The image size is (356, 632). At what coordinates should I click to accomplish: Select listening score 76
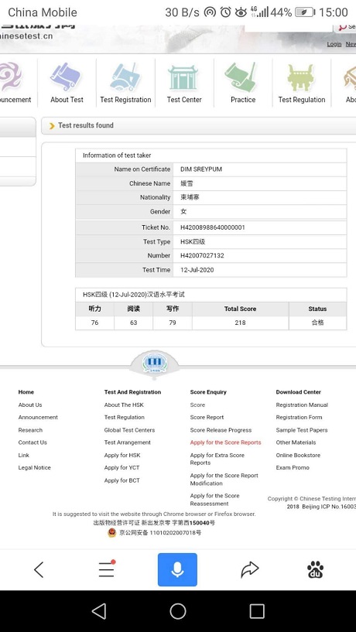coord(94,323)
